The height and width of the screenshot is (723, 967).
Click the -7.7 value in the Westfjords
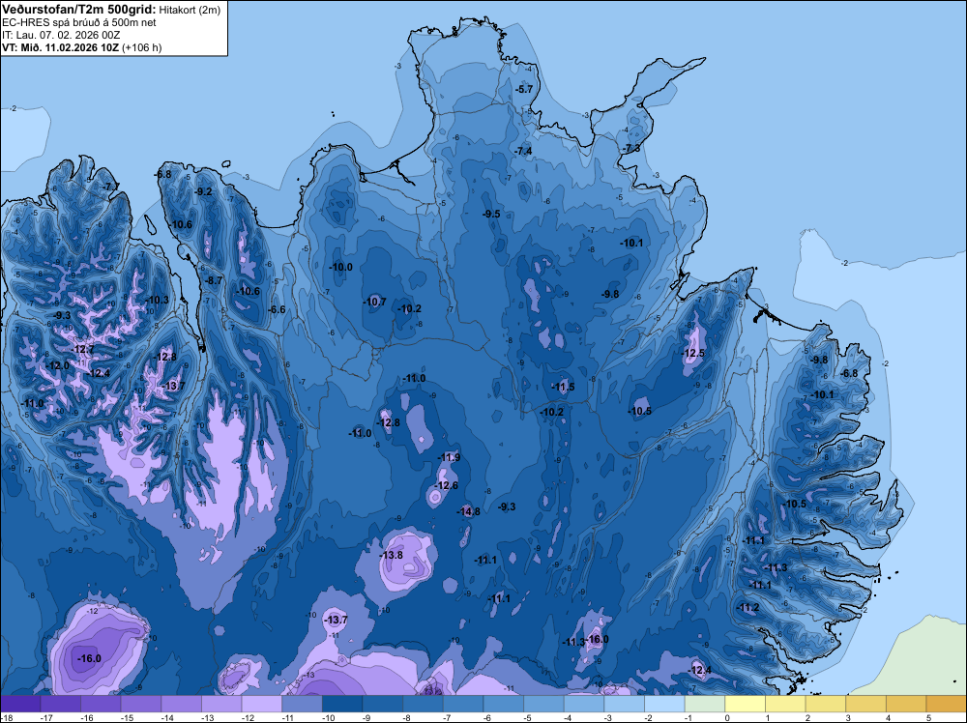coord(111,187)
